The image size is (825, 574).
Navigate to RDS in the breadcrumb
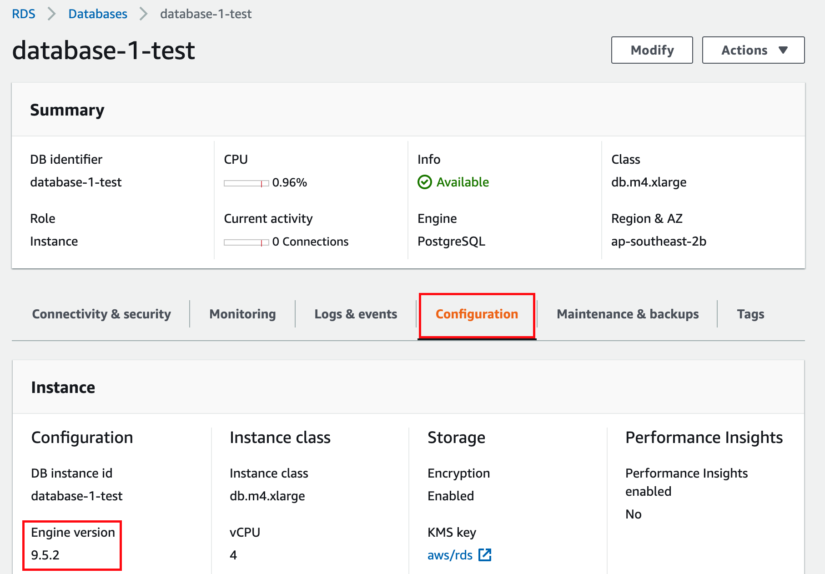[24, 14]
